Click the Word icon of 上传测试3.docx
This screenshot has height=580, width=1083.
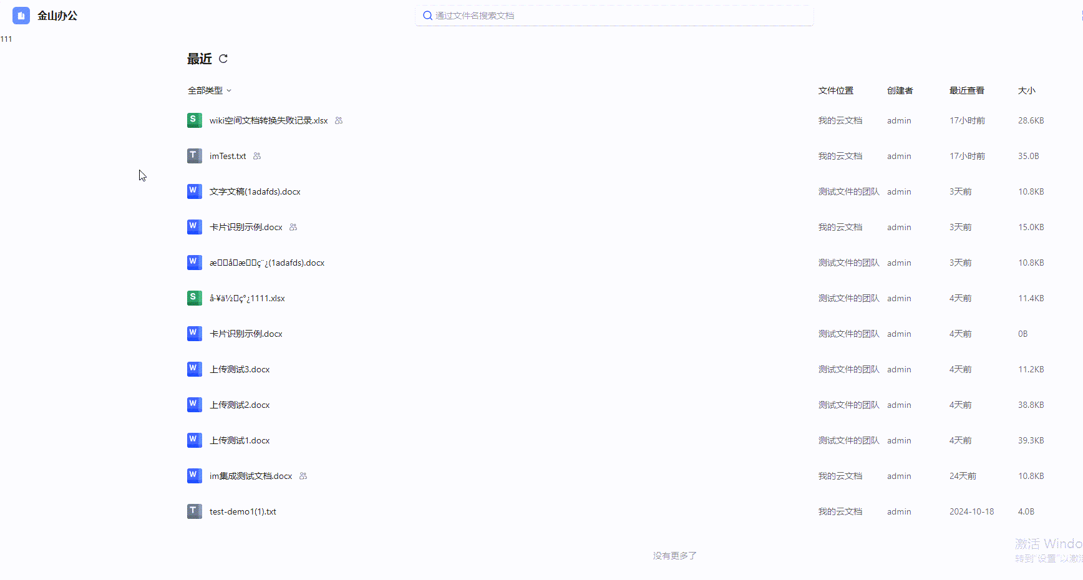coord(194,369)
